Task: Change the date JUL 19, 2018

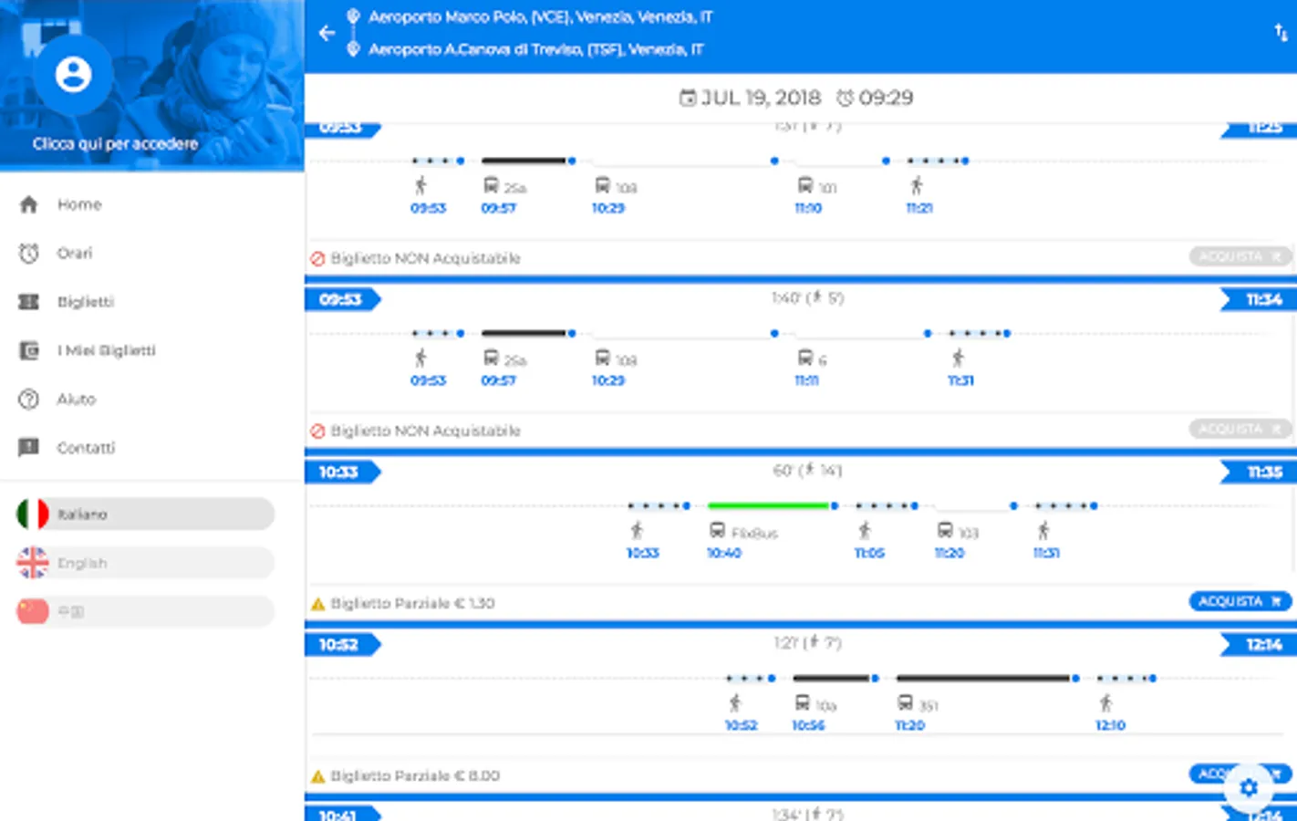Action: (x=761, y=98)
